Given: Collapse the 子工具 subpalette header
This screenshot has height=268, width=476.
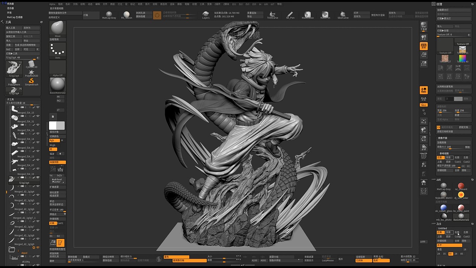Looking at the screenshot, I should (x=10, y=99).
